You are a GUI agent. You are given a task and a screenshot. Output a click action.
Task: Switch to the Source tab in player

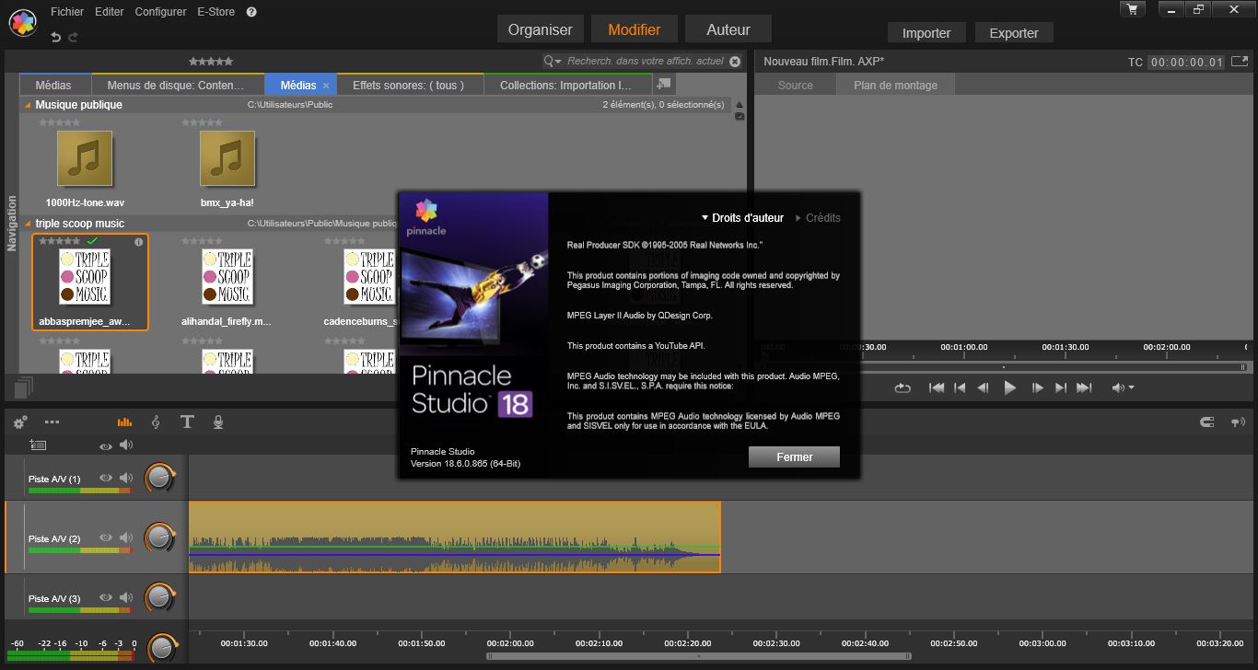(x=796, y=85)
